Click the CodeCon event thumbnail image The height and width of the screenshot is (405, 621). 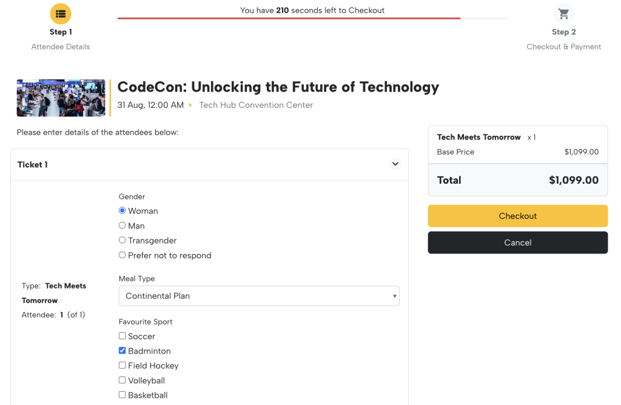tap(61, 98)
